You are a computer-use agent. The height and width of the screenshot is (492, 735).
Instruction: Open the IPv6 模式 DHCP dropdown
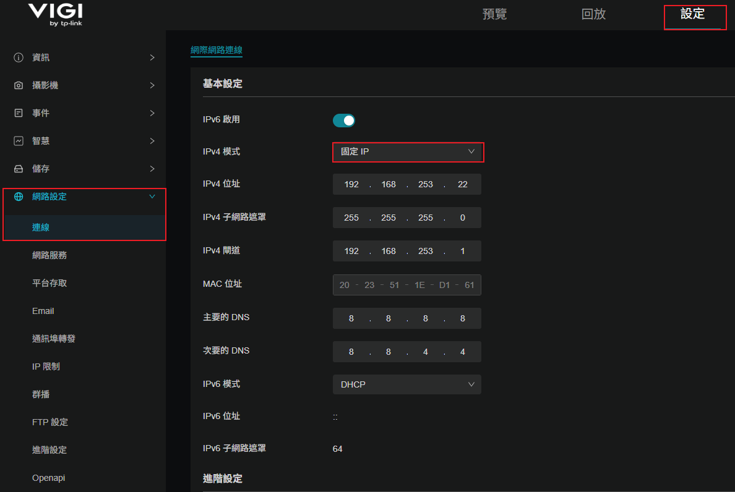click(x=406, y=384)
